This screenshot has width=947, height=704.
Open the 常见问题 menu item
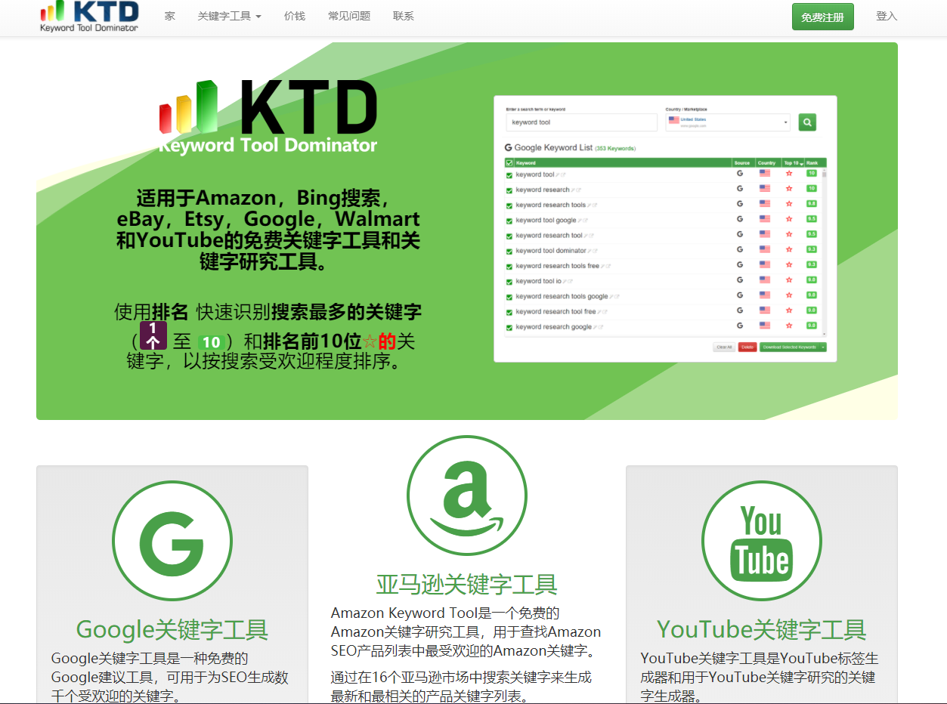point(348,15)
